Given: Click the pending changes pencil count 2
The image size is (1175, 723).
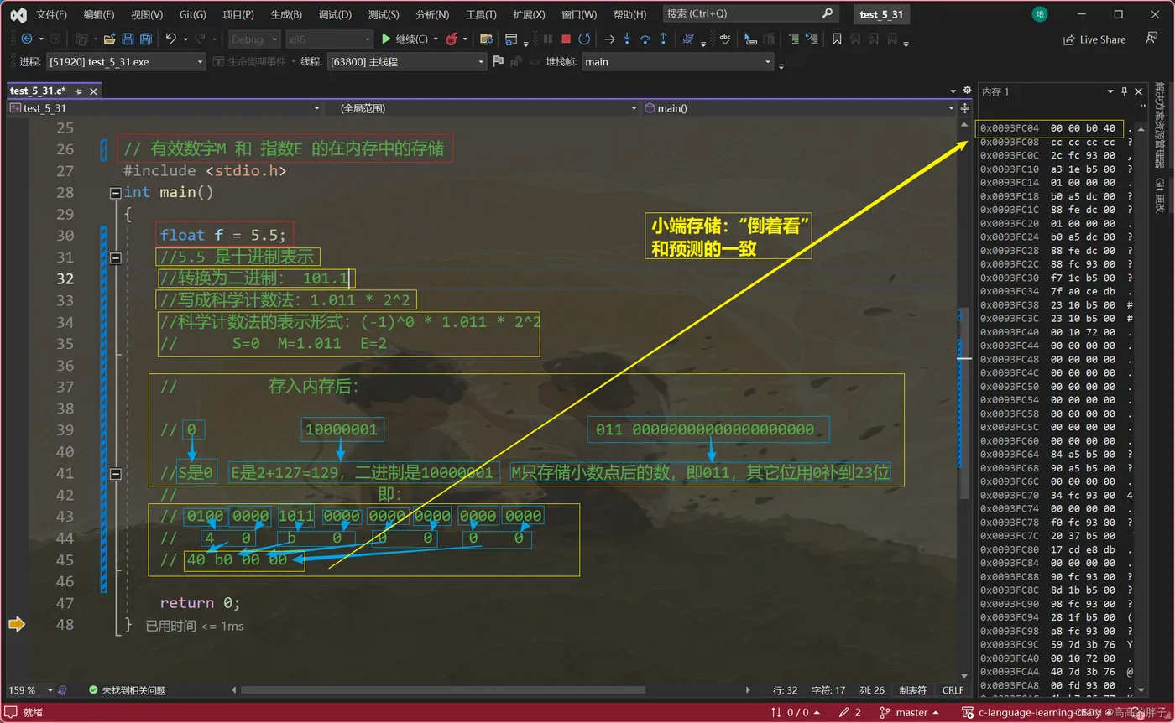Looking at the screenshot, I should 849,712.
